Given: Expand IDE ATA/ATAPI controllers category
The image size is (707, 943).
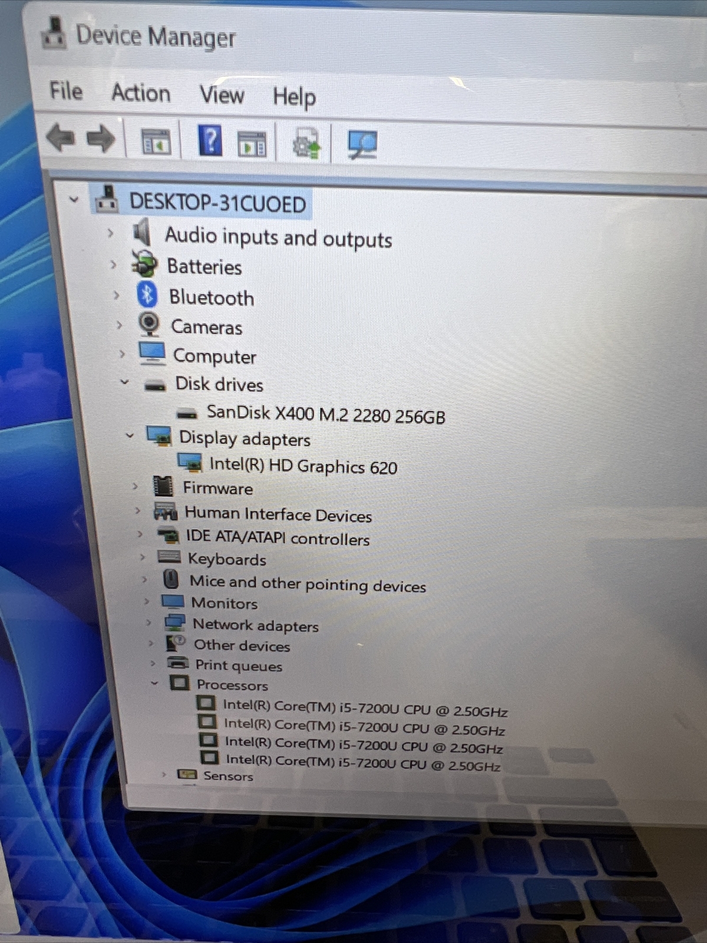Looking at the screenshot, I should tap(140, 534).
